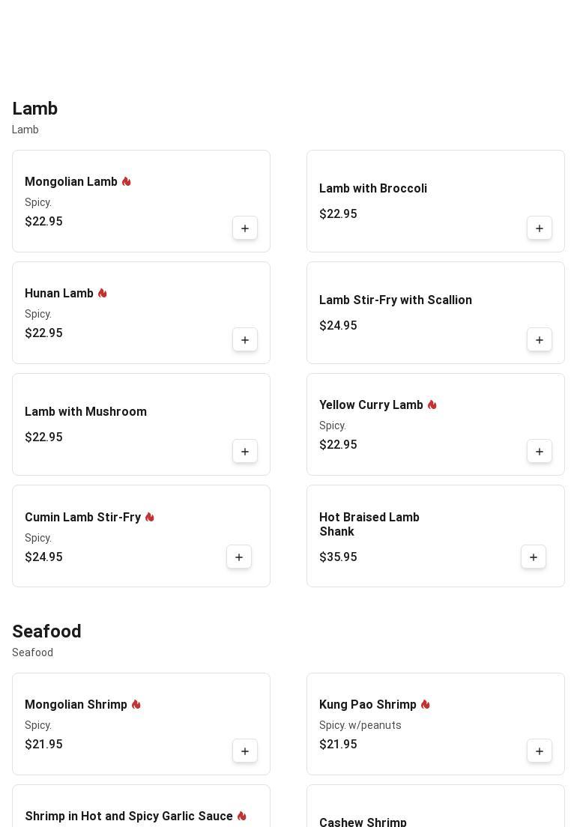
Task: Add Lamb Stir-Fry with Scallion
Action: coord(540,340)
